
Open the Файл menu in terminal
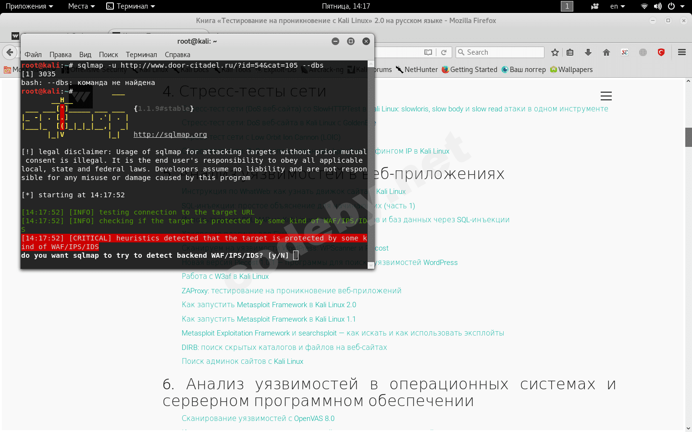(33, 55)
